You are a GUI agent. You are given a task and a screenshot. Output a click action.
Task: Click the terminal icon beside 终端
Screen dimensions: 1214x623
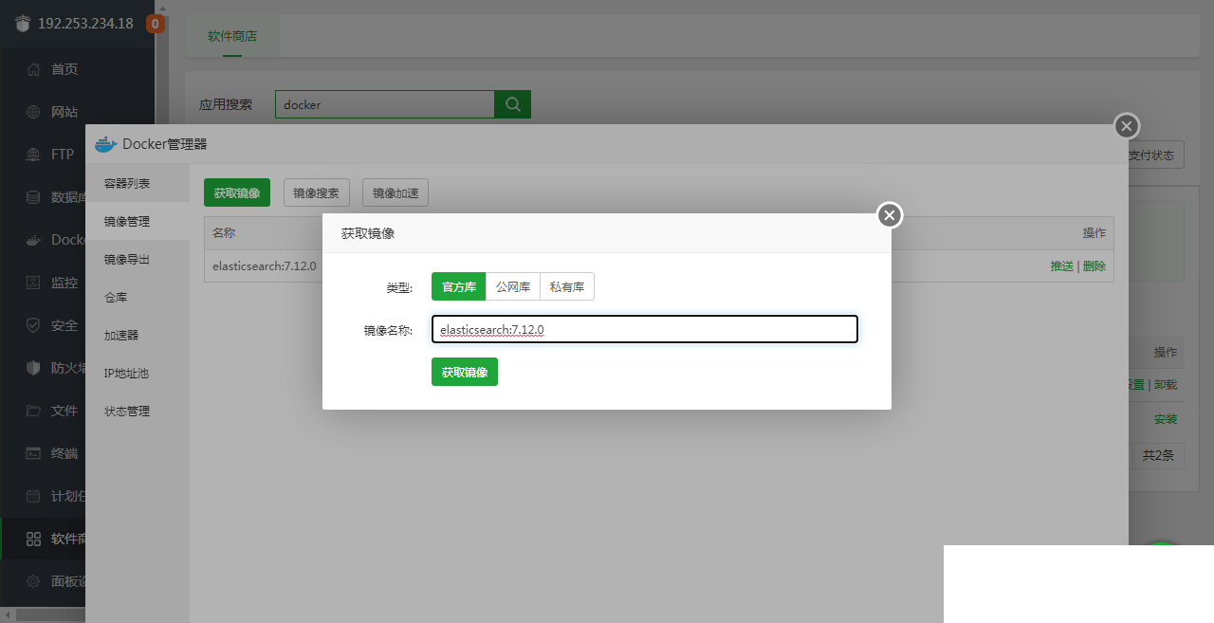point(33,453)
